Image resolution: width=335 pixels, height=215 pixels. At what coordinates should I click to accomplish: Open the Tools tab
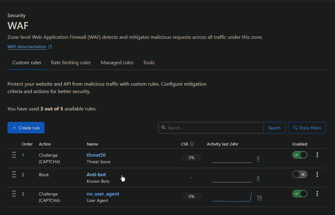click(149, 62)
